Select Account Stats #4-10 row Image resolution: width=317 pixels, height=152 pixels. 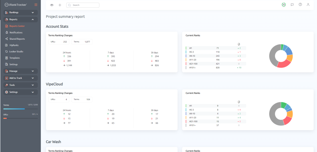[216, 56]
